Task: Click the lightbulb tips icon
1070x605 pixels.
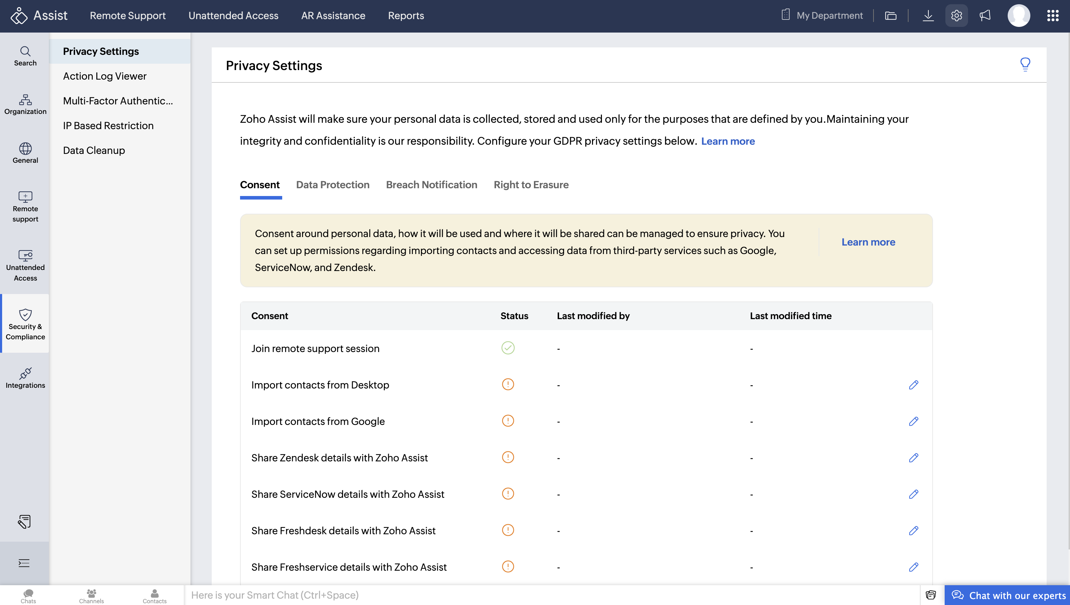Action: click(x=1025, y=64)
